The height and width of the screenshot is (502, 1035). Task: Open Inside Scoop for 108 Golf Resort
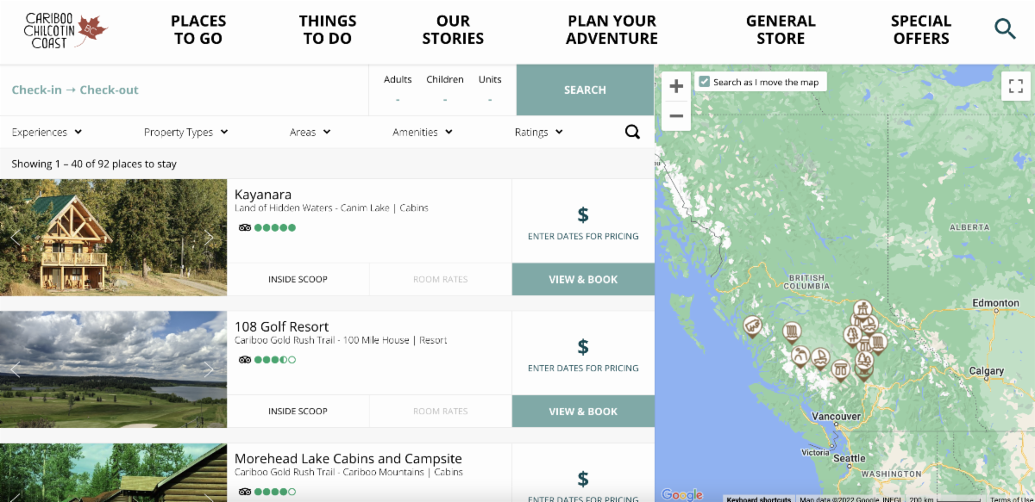[298, 412]
